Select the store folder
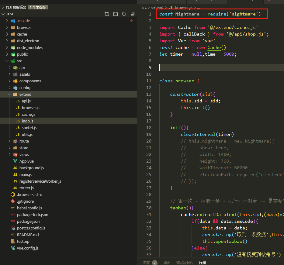284x265 pixels. [x=24, y=148]
